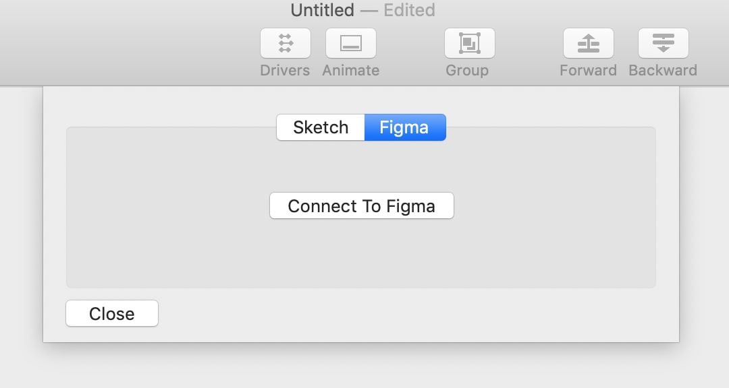
Task: Click the 'Animate' text label in toolbar
Action: click(x=351, y=70)
